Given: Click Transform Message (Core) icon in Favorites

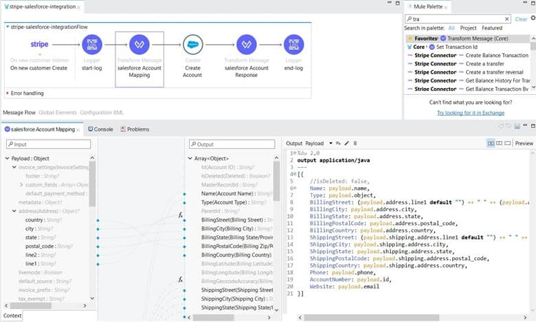Looking at the screenshot, I should pyautogui.click(x=443, y=39).
